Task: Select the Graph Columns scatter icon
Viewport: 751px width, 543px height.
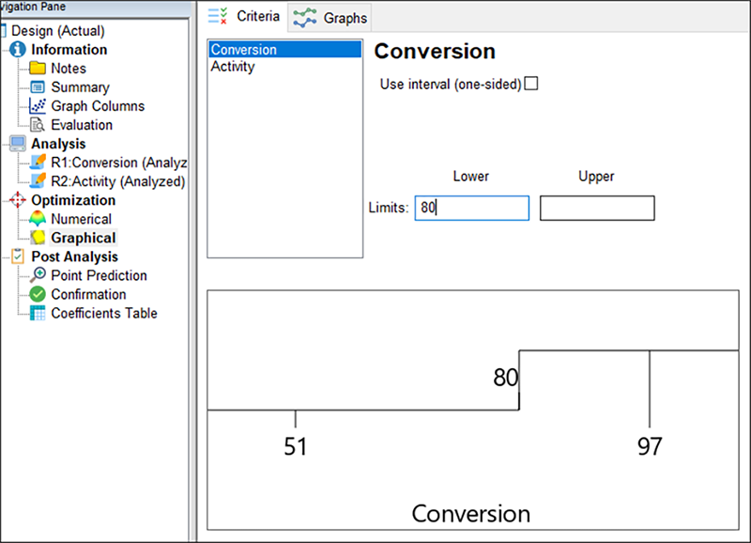Action: (38, 106)
